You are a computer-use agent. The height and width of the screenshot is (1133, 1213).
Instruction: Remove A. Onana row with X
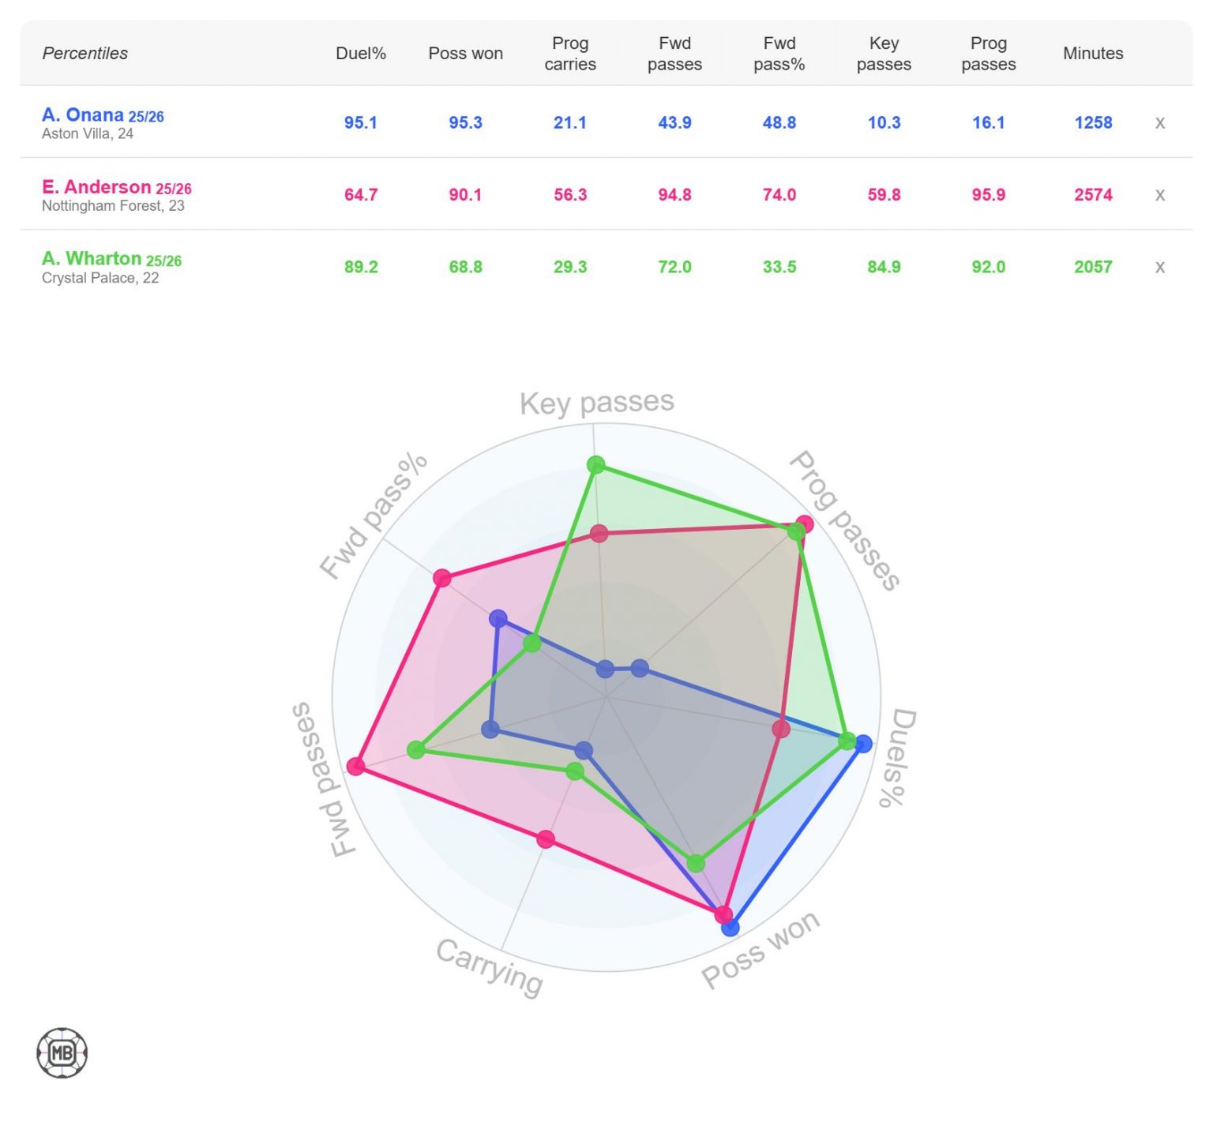pos(1159,122)
